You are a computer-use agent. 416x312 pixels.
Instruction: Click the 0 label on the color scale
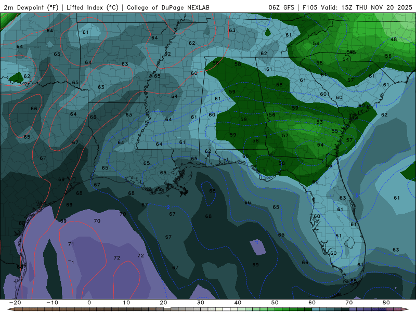point(89,303)
